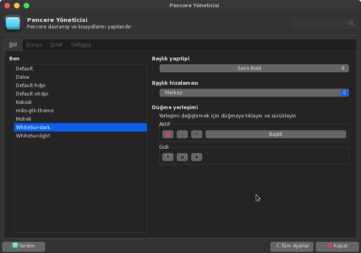This screenshot has height=253, width=361.
Task: Click the Yardım button
Action: [x=23, y=247]
